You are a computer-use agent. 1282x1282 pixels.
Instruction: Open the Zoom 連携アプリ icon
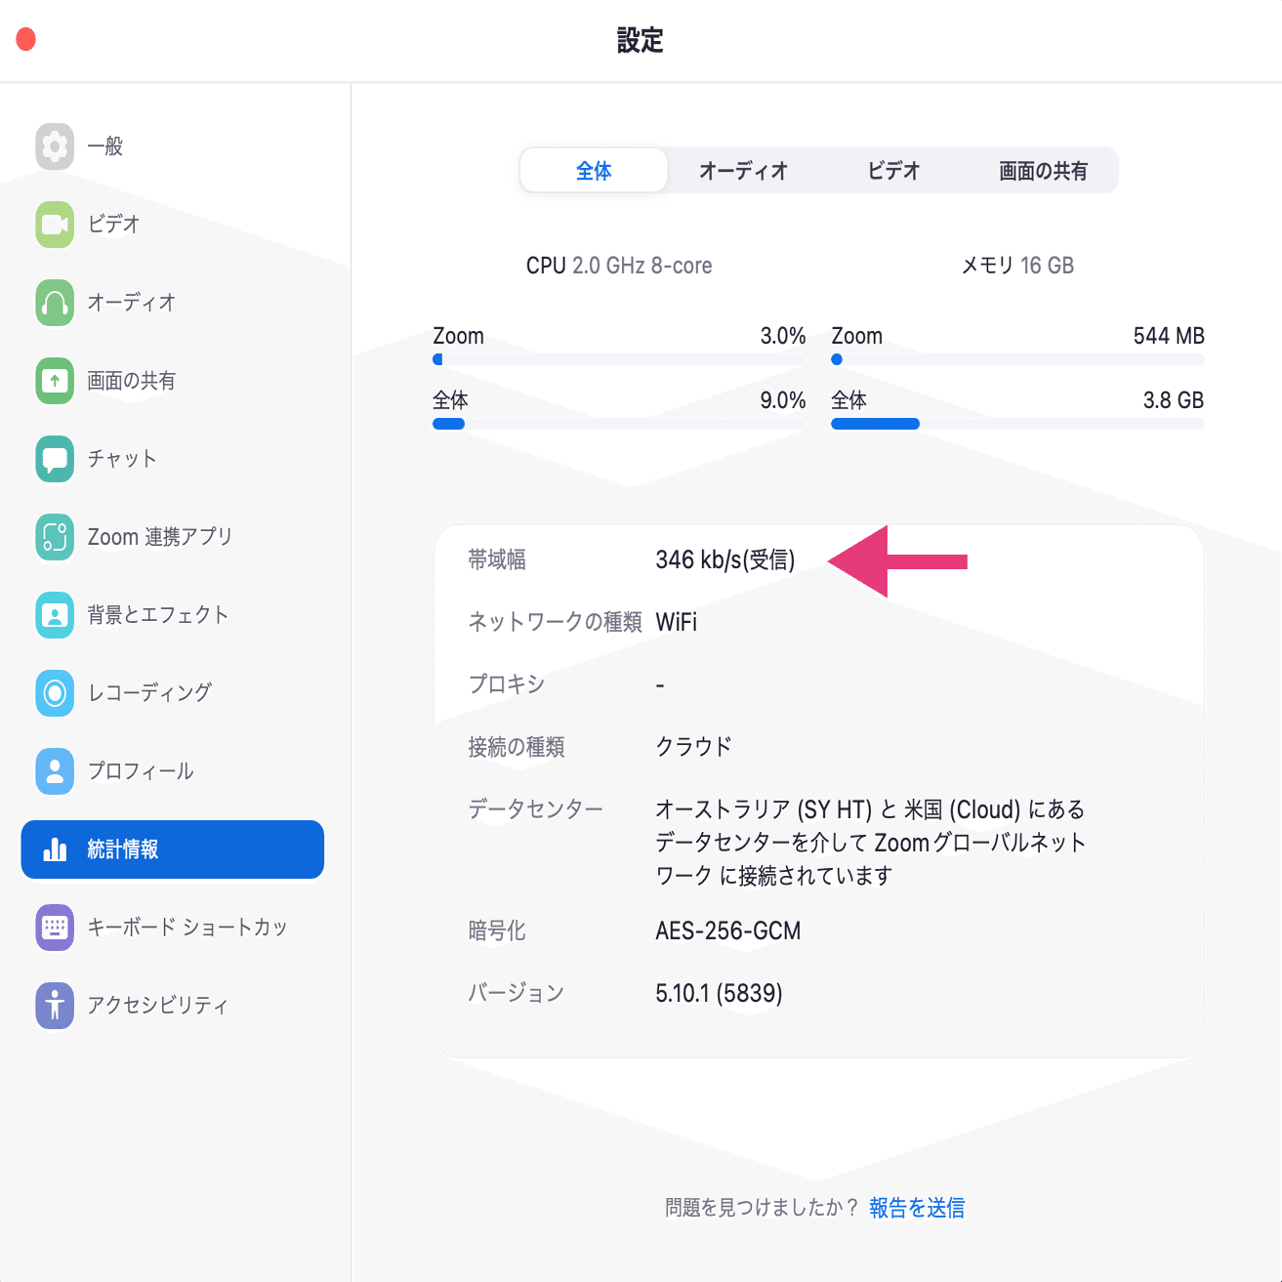tap(55, 537)
